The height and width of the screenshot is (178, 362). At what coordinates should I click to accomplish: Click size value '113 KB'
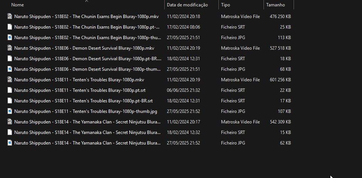(284, 38)
